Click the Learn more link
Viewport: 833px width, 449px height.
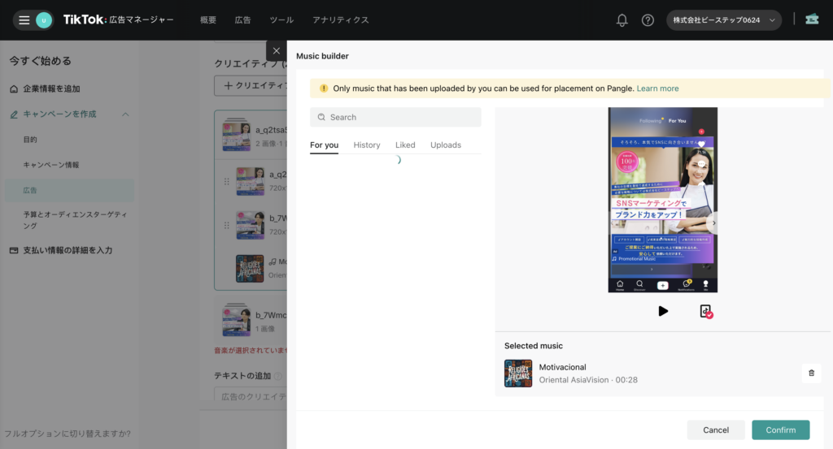point(657,89)
